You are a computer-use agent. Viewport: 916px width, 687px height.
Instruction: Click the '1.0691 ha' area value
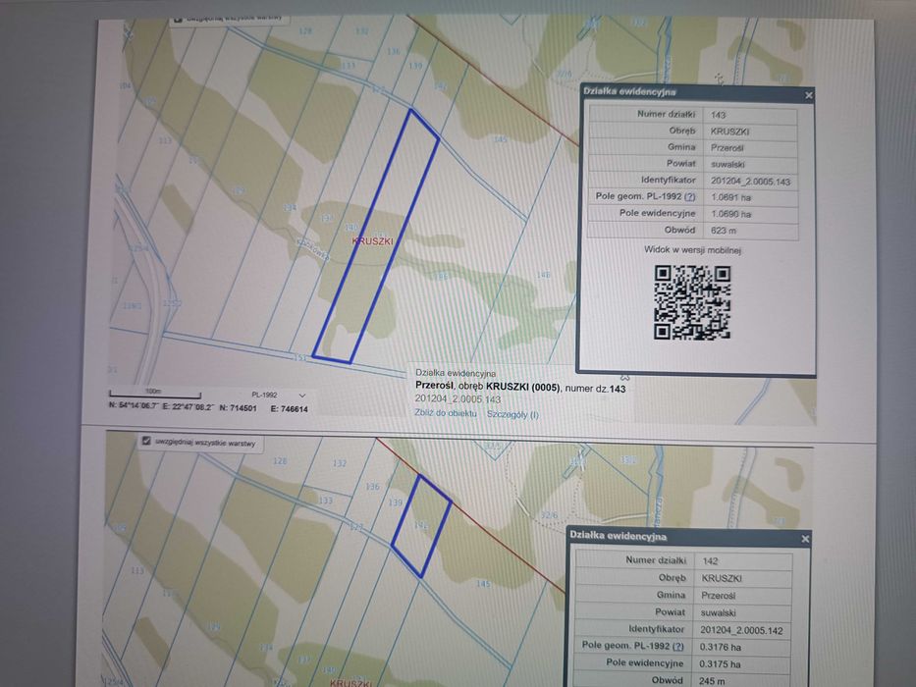(x=730, y=197)
